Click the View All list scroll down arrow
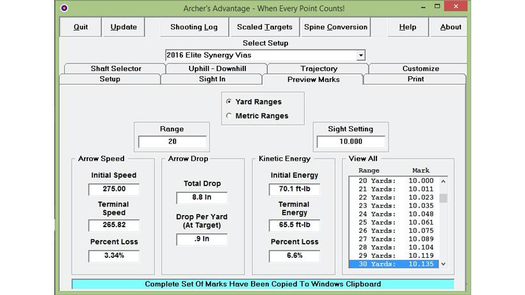This screenshot has width=525, height=295. click(x=443, y=264)
